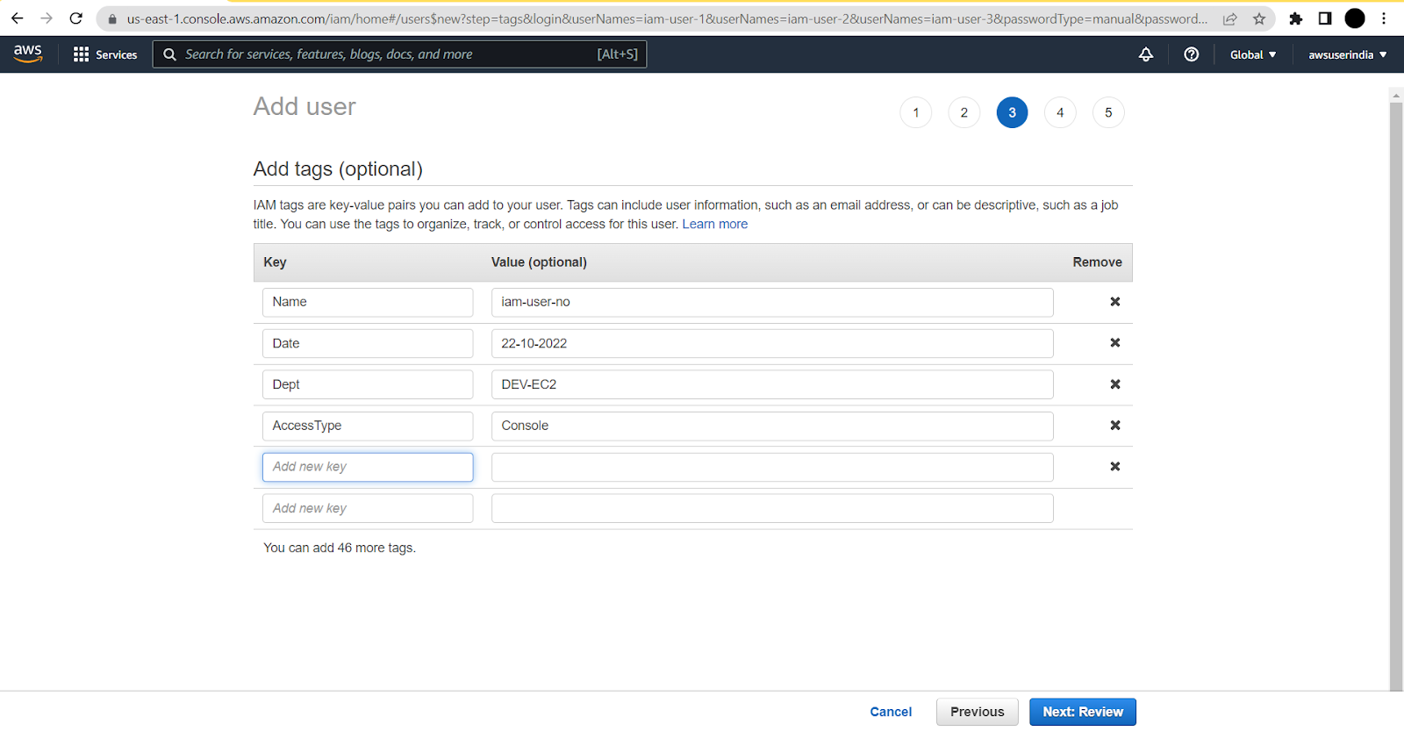1404x731 pixels.
Task: Jump to step 4 indicator
Action: [1060, 112]
